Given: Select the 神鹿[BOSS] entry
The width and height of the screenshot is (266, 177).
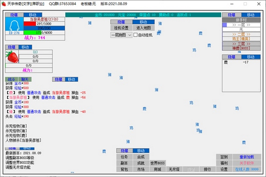Looking at the screenshot, I should click(x=241, y=48).
